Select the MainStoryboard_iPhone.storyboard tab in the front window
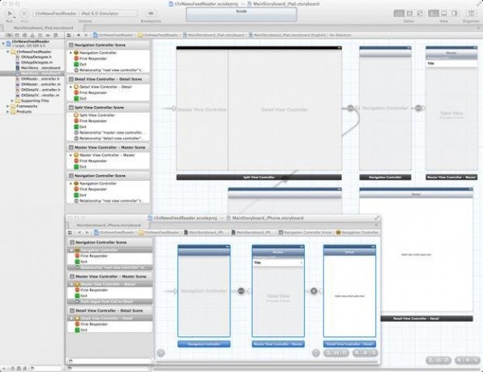Screen dimensions: 483x372 (x=109, y=225)
